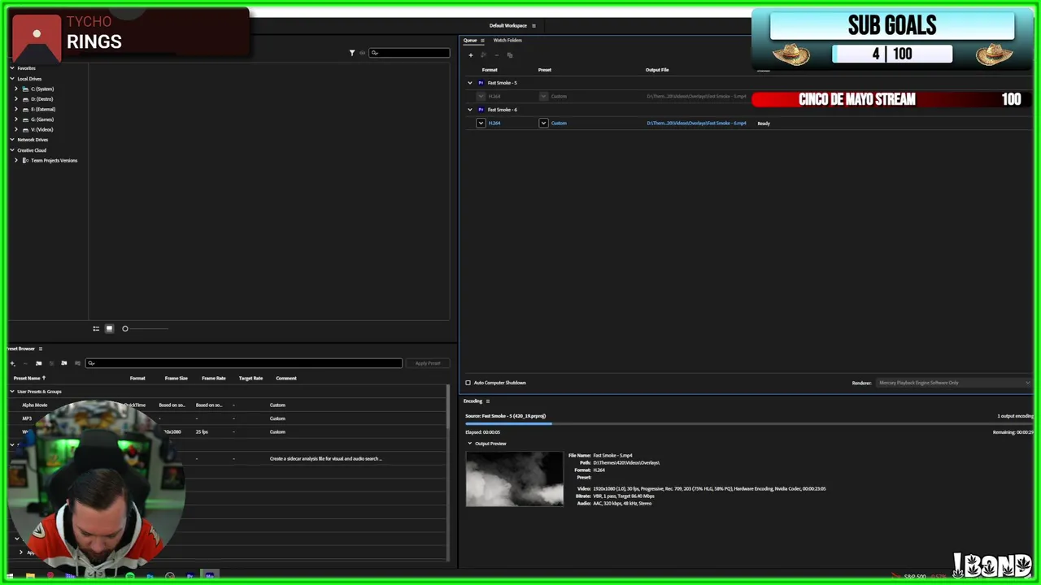Open H.264 format link for Fast Smoke - 6
Viewport: 1041px width, 585px height.
[x=494, y=123]
